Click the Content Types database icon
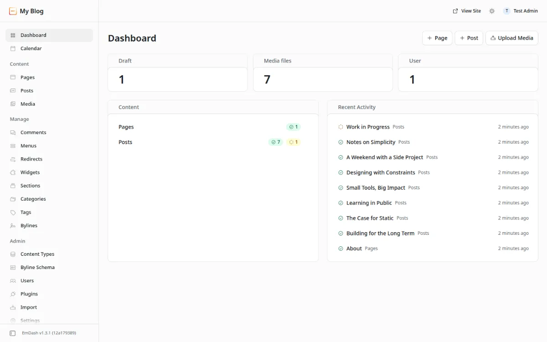The width and height of the screenshot is (547, 342). click(x=13, y=254)
